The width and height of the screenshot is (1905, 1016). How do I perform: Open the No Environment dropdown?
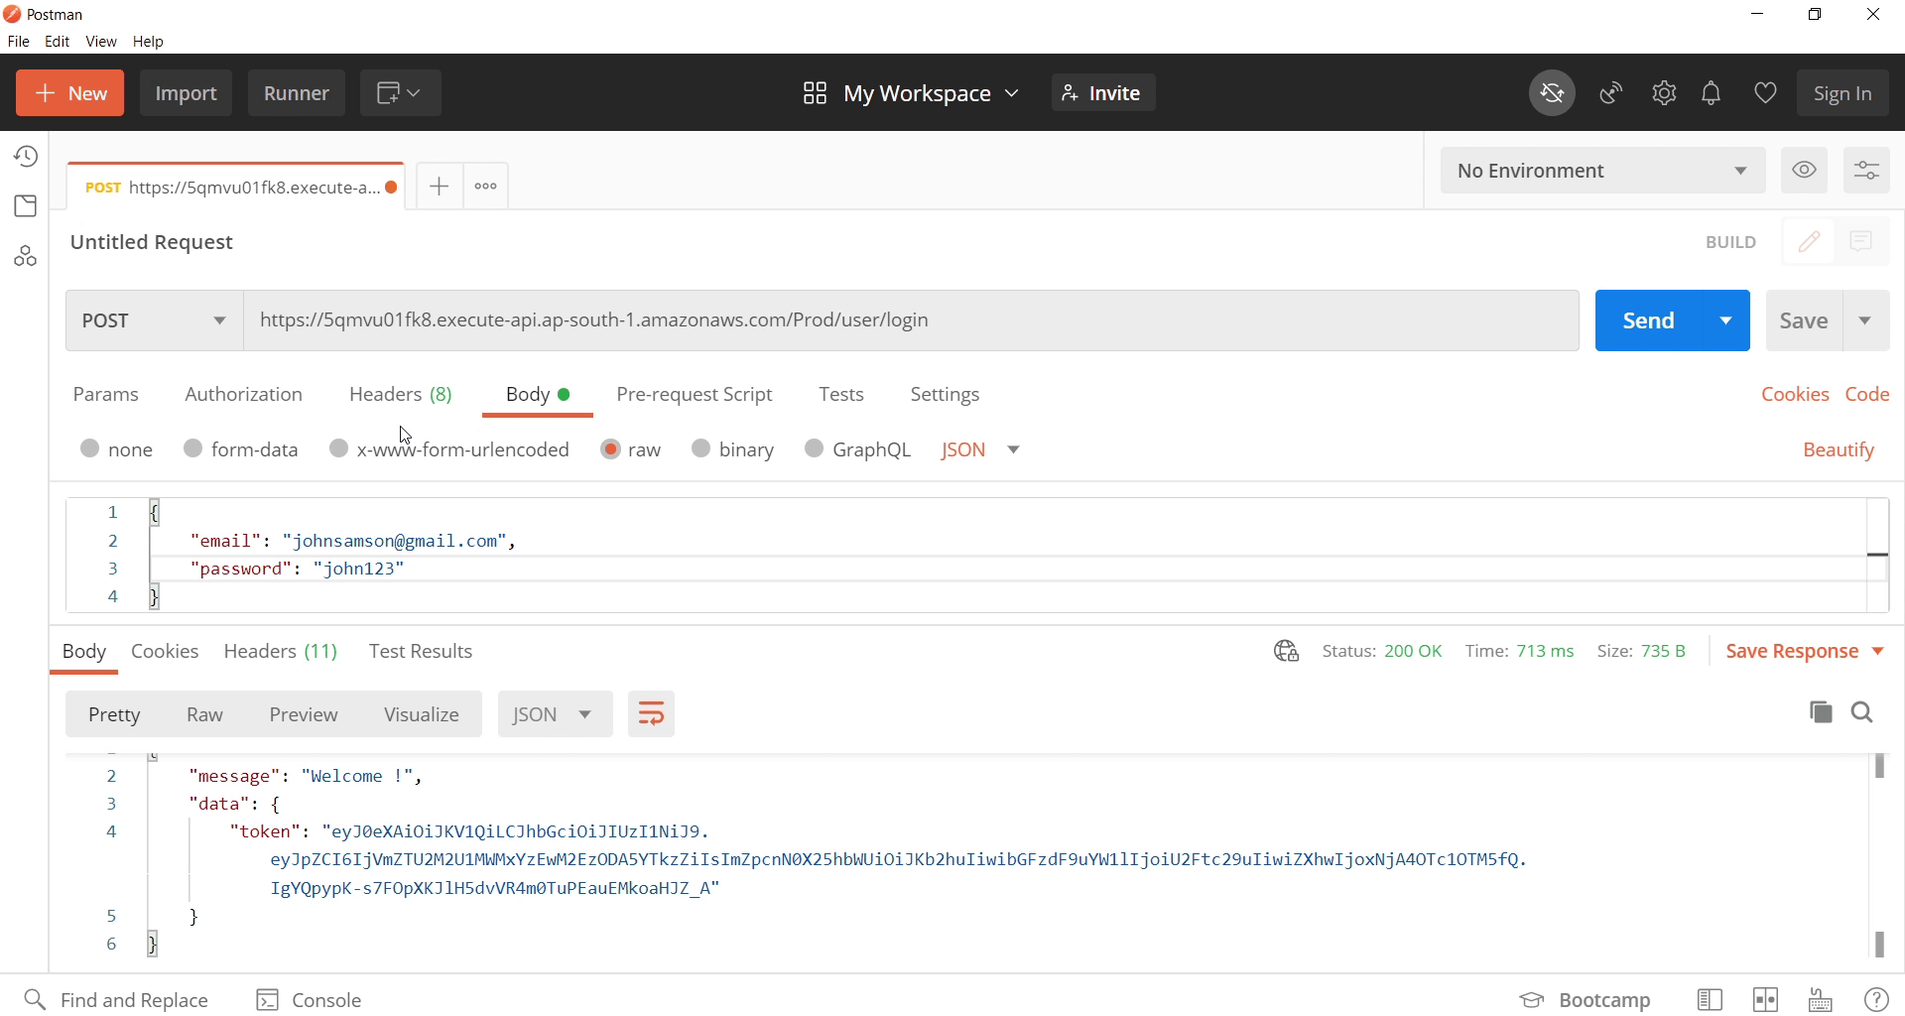click(x=1601, y=171)
